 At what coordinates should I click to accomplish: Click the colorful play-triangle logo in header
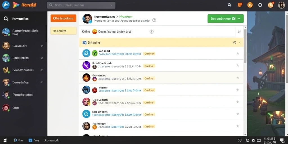[x=16, y=5]
